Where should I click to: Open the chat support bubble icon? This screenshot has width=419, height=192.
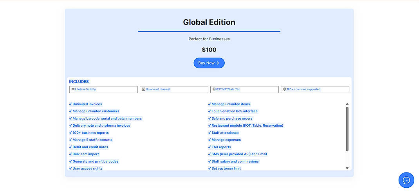[x=406, y=180]
